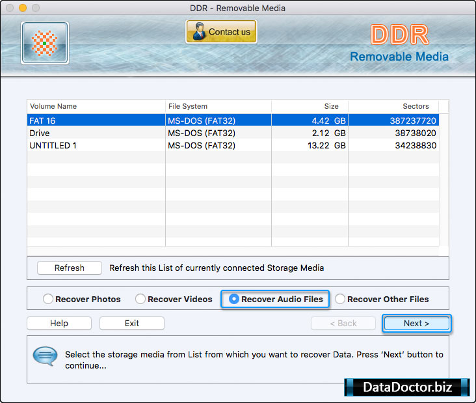Click the File System column header
This screenshot has width=476, height=403.
click(218, 106)
